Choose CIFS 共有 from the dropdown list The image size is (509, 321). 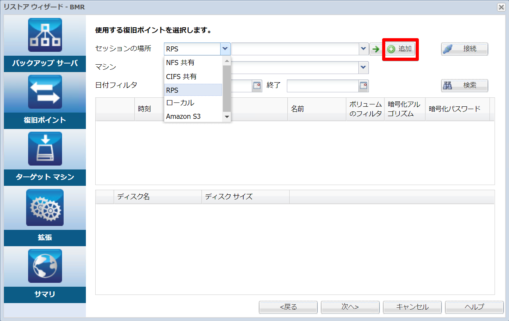[193, 76]
